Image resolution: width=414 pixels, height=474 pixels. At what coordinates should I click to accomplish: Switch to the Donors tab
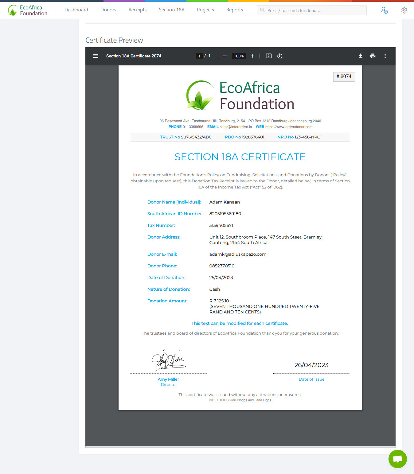[x=108, y=10]
